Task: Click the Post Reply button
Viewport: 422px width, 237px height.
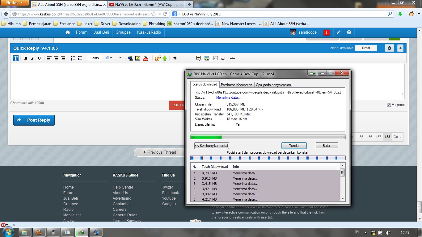Action: [34, 120]
